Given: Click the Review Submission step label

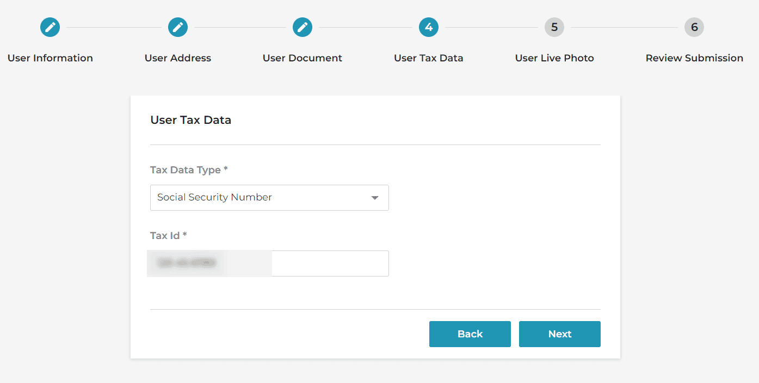Looking at the screenshot, I should tap(694, 58).
